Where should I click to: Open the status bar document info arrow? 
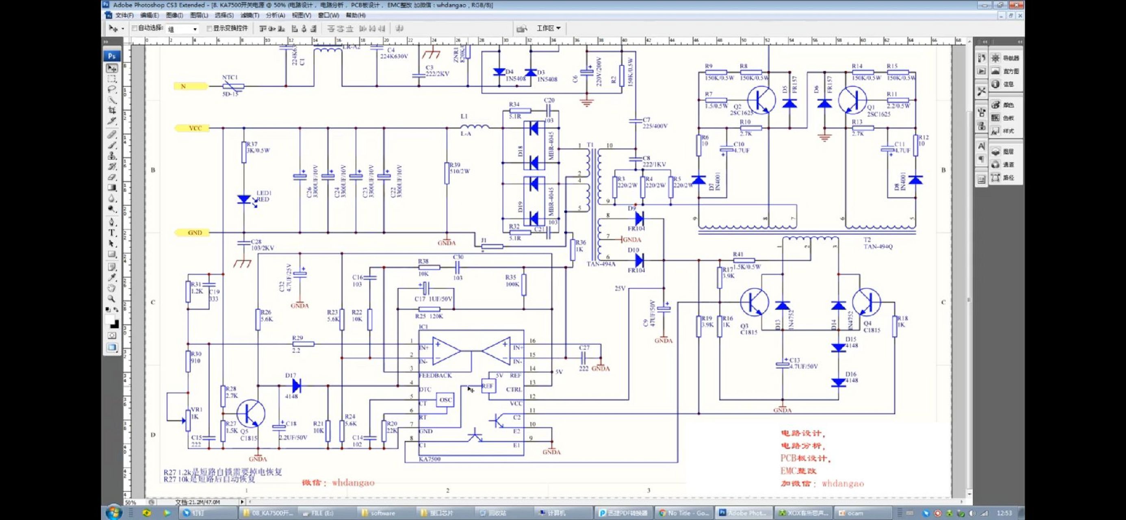[x=242, y=502]
